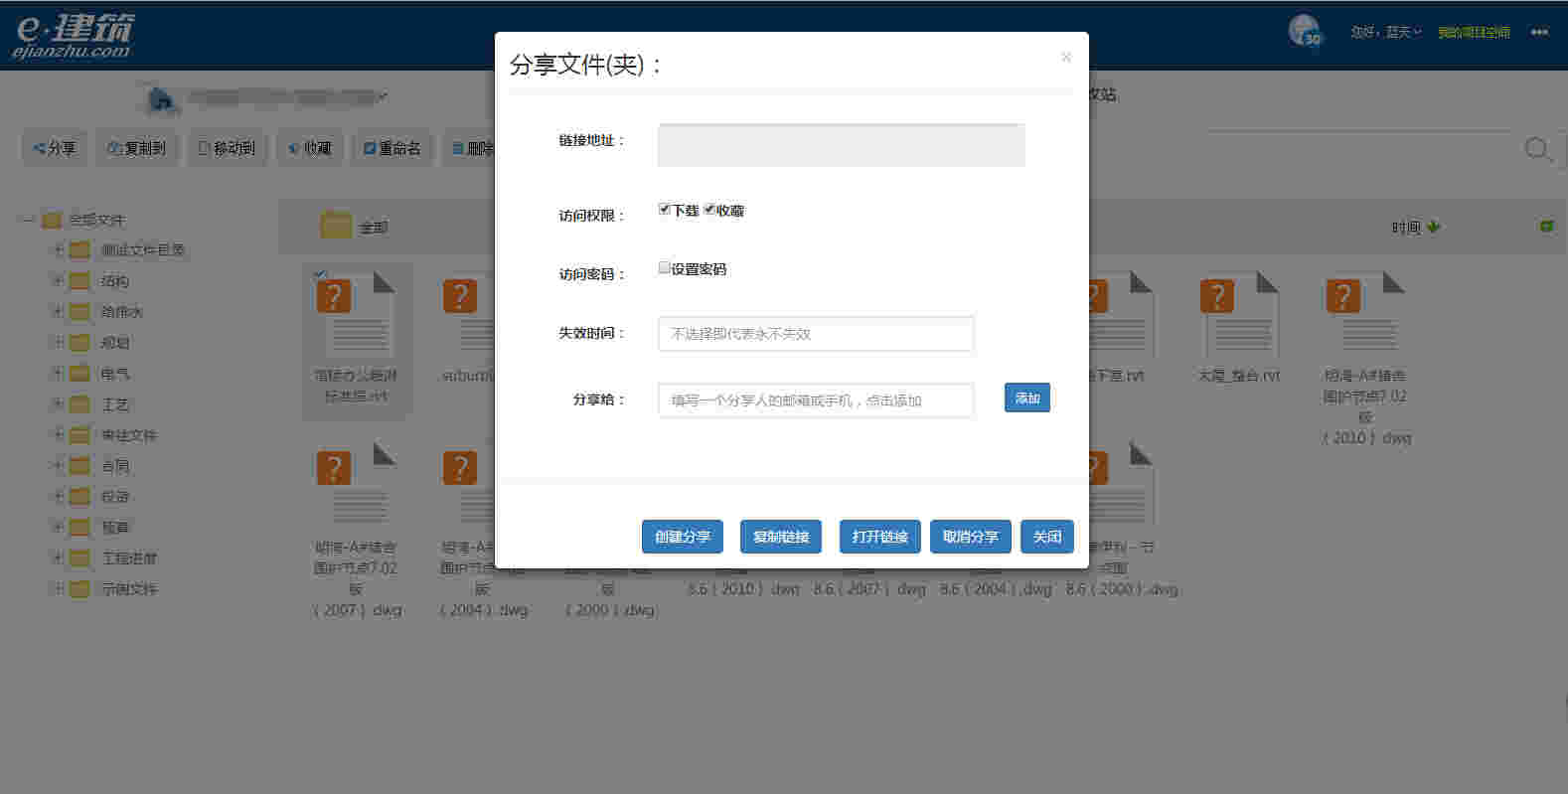Click the 移动到 toolbar button
Image resolution: width=1568 pixels, height=794 pixels.
click(x=228, y=148)
